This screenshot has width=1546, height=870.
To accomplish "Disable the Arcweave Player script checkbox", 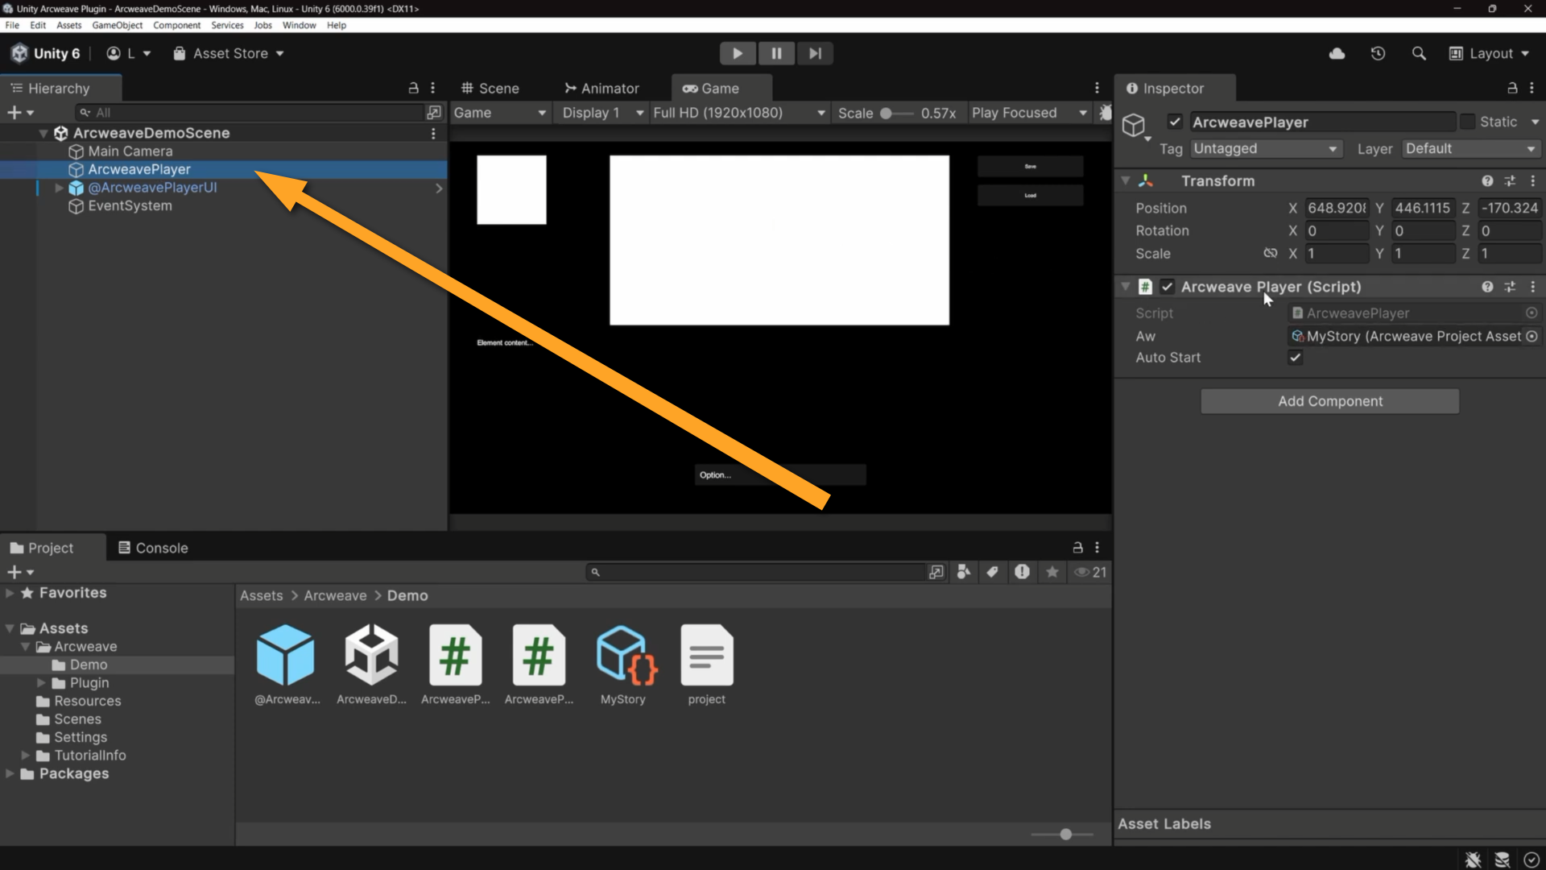I will point(1167,287).
